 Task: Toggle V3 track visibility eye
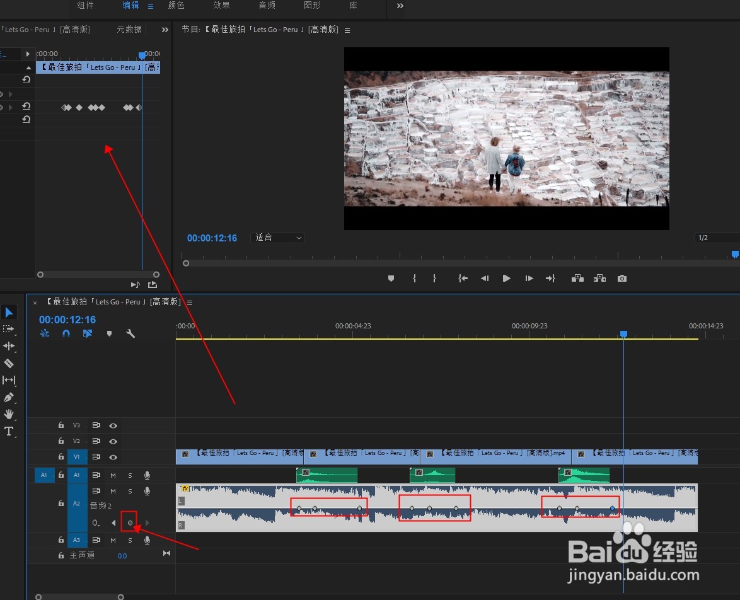click(x=113, y=425)
